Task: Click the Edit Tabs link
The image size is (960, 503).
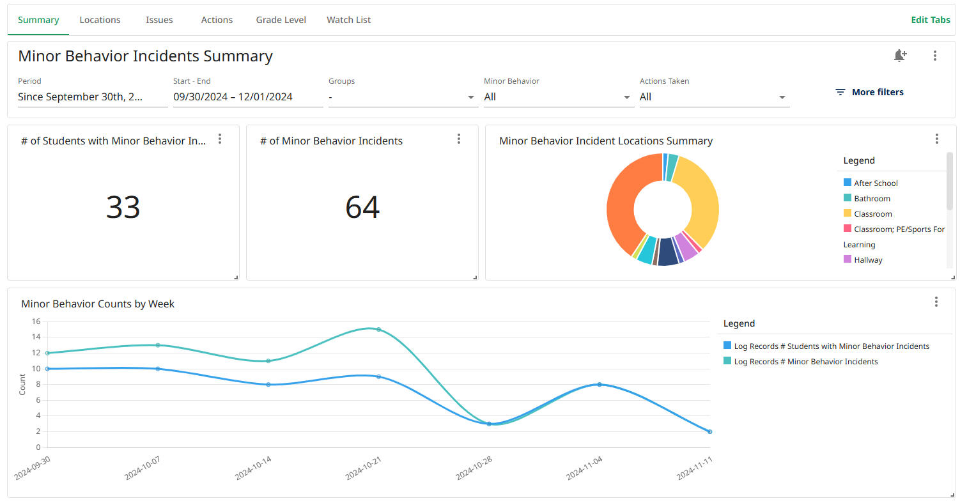Action: (930, 20)
